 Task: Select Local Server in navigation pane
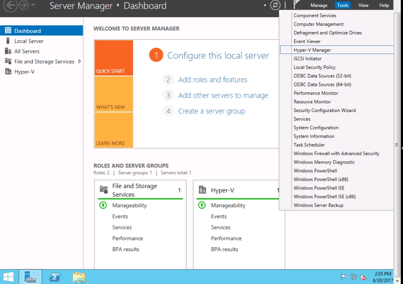(42, 41)
